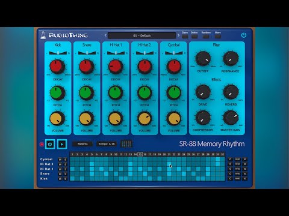289x216 pixels.
Task: Mute the Hi Hat 2 track
Action: 60,164
